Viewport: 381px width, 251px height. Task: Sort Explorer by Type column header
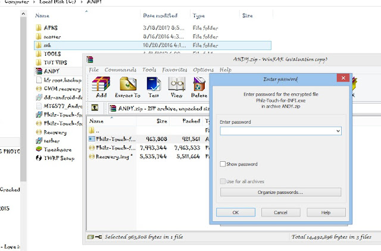[x=199, y=15]
